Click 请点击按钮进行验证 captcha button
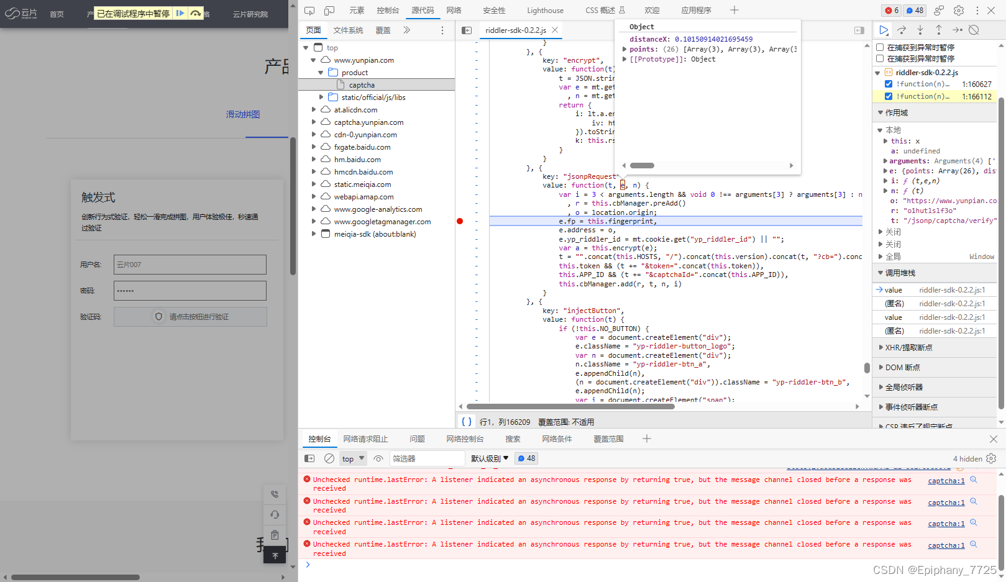 pos(190,317)
